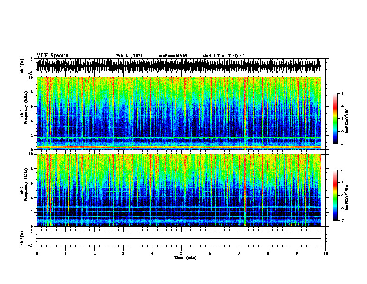Click the ch.1 "Frequency (kHz)" axis label
The image size is (367, 284).
(25, 108)
